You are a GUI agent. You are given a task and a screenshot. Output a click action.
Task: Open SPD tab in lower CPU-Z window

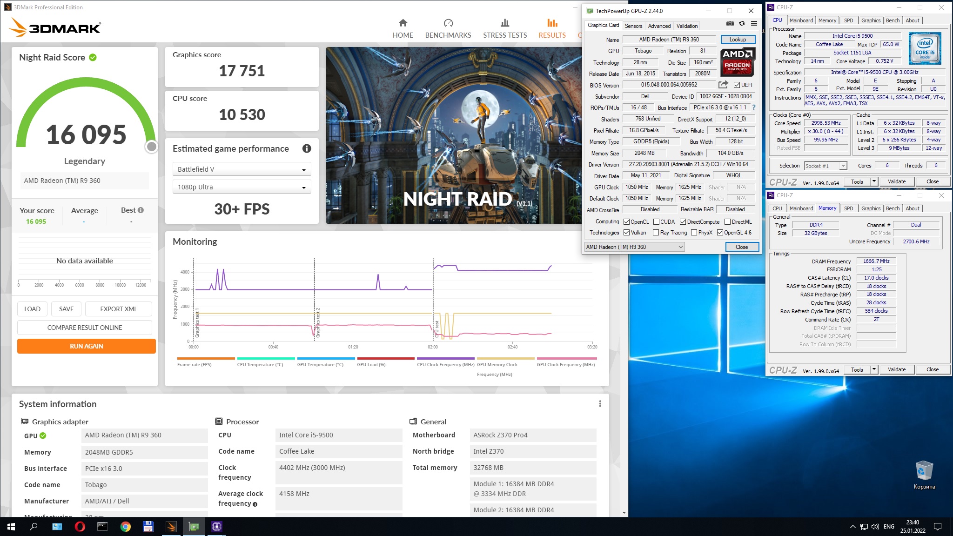pos(848,208)
